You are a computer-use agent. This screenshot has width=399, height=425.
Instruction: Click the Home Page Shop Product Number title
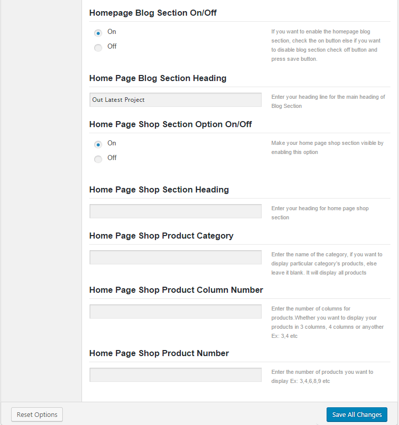(159, 353)
